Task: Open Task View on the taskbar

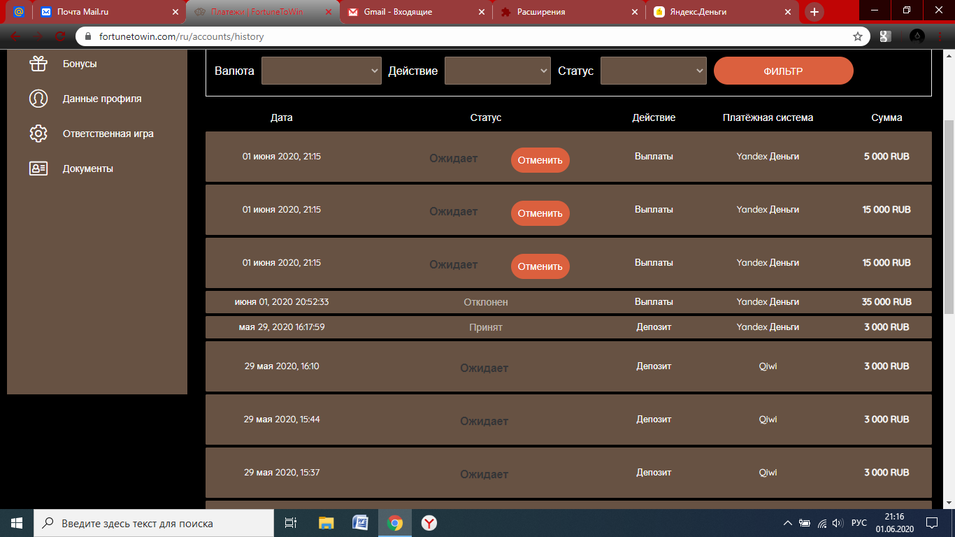Action: (291, 523)
